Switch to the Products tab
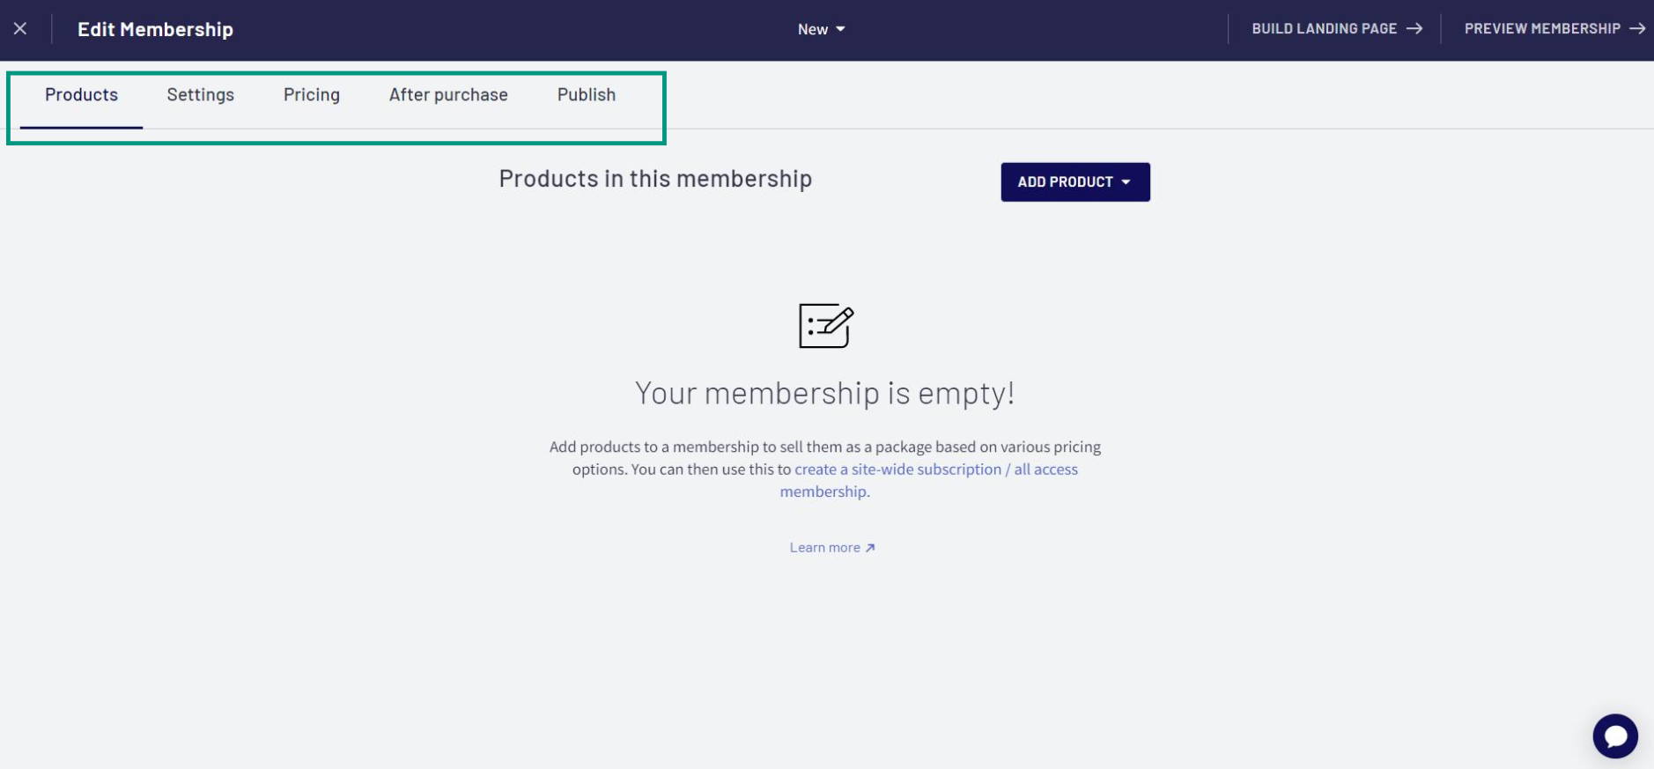Image resolution: width=1654 pixels, height=769 pixels. point(81,95)
